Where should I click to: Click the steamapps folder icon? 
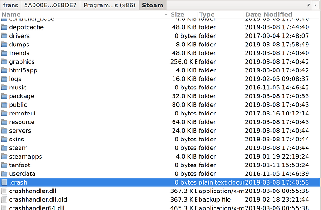(x=4, y=156)
